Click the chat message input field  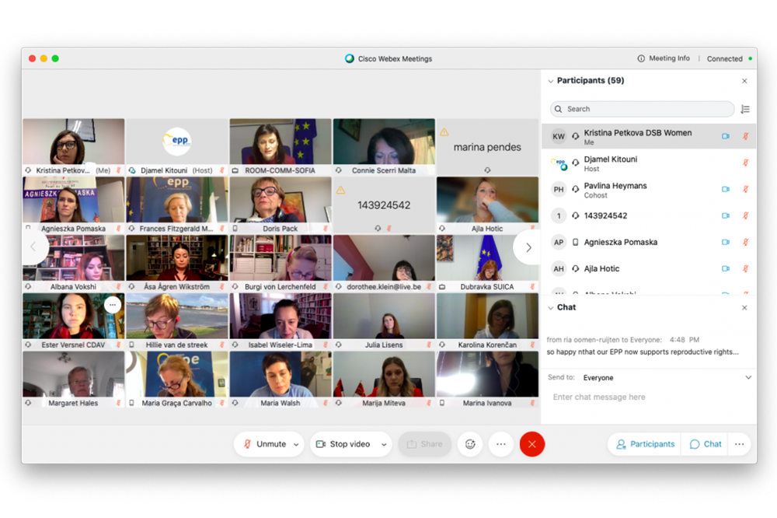649,397
